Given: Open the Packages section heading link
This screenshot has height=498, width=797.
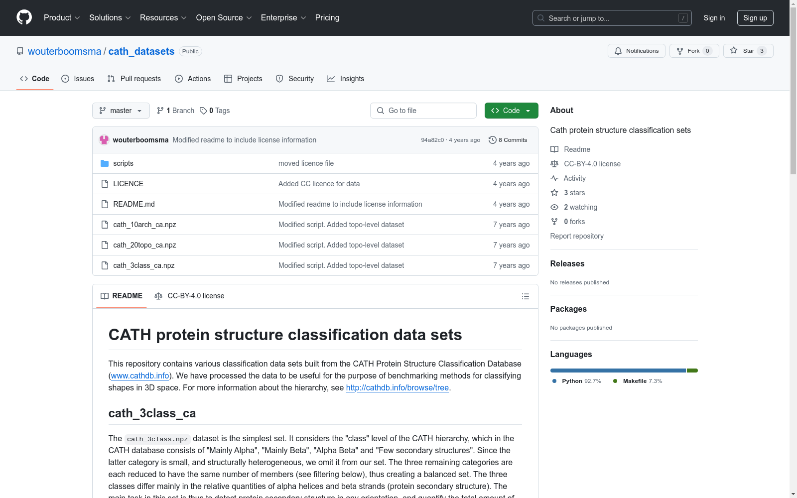Looking at the screenshot, I should point(568,309).
